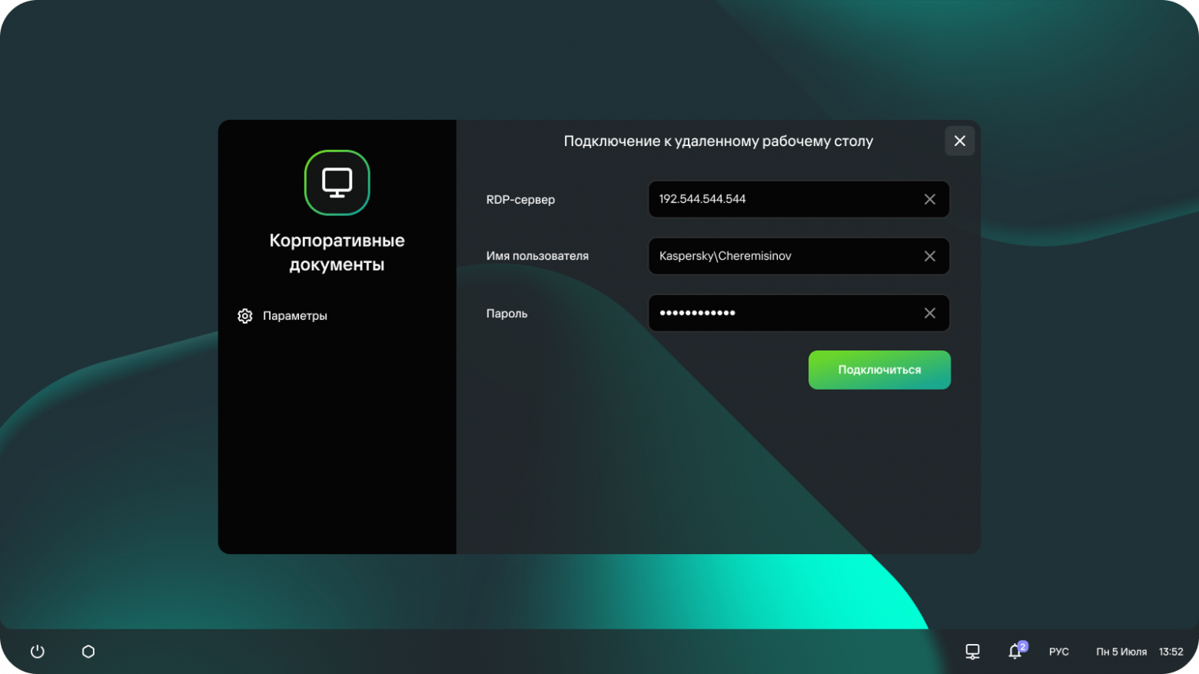Open notifications bell with badge
The width and height of the screenshot is (1199, 674).
1017,651
